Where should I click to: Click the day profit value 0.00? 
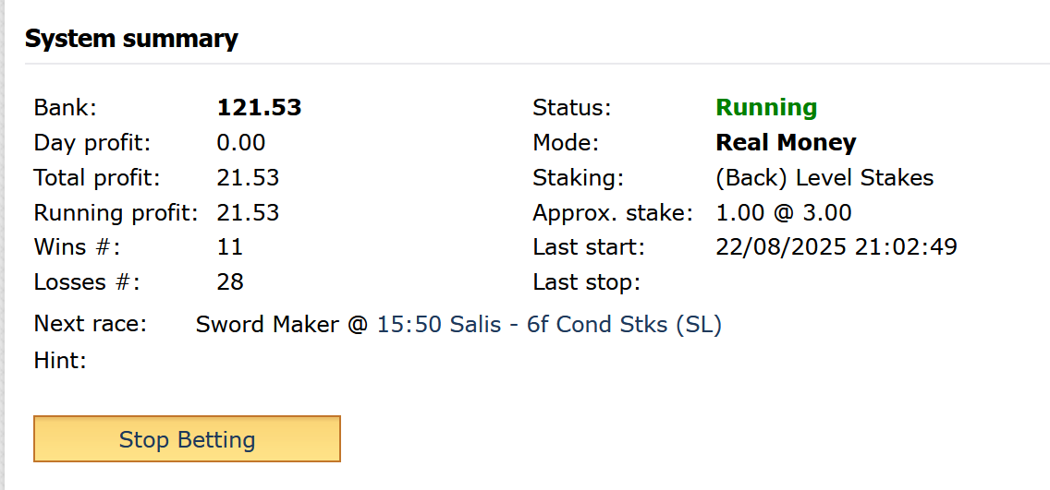[x=240, y=143]
